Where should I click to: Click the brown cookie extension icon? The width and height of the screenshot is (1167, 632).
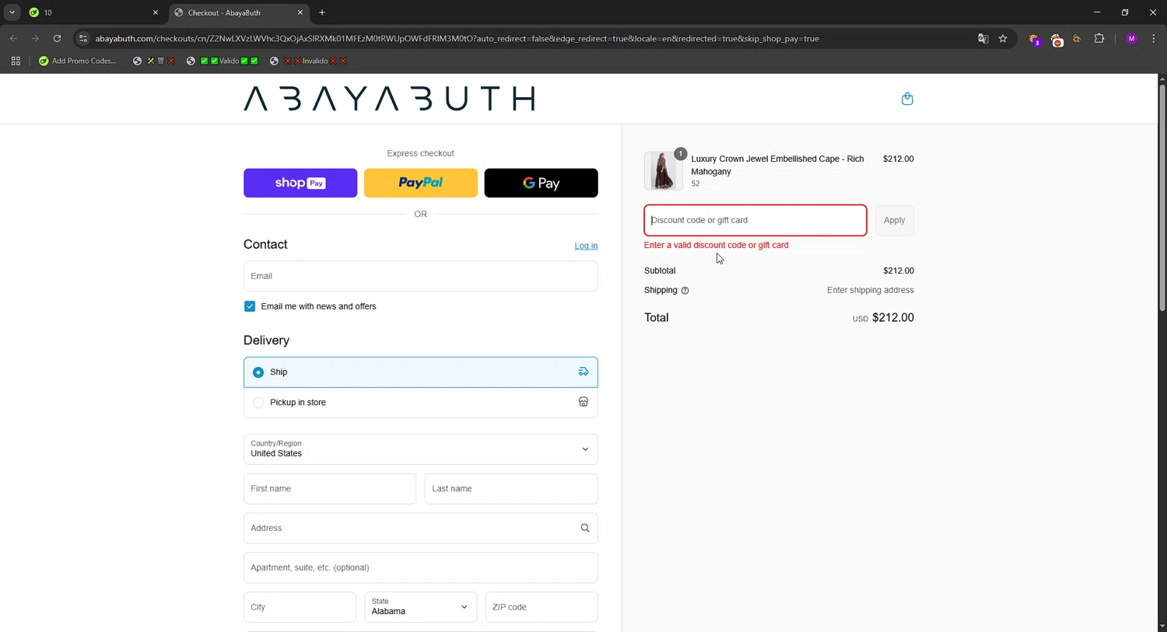tap(1078, 39)
